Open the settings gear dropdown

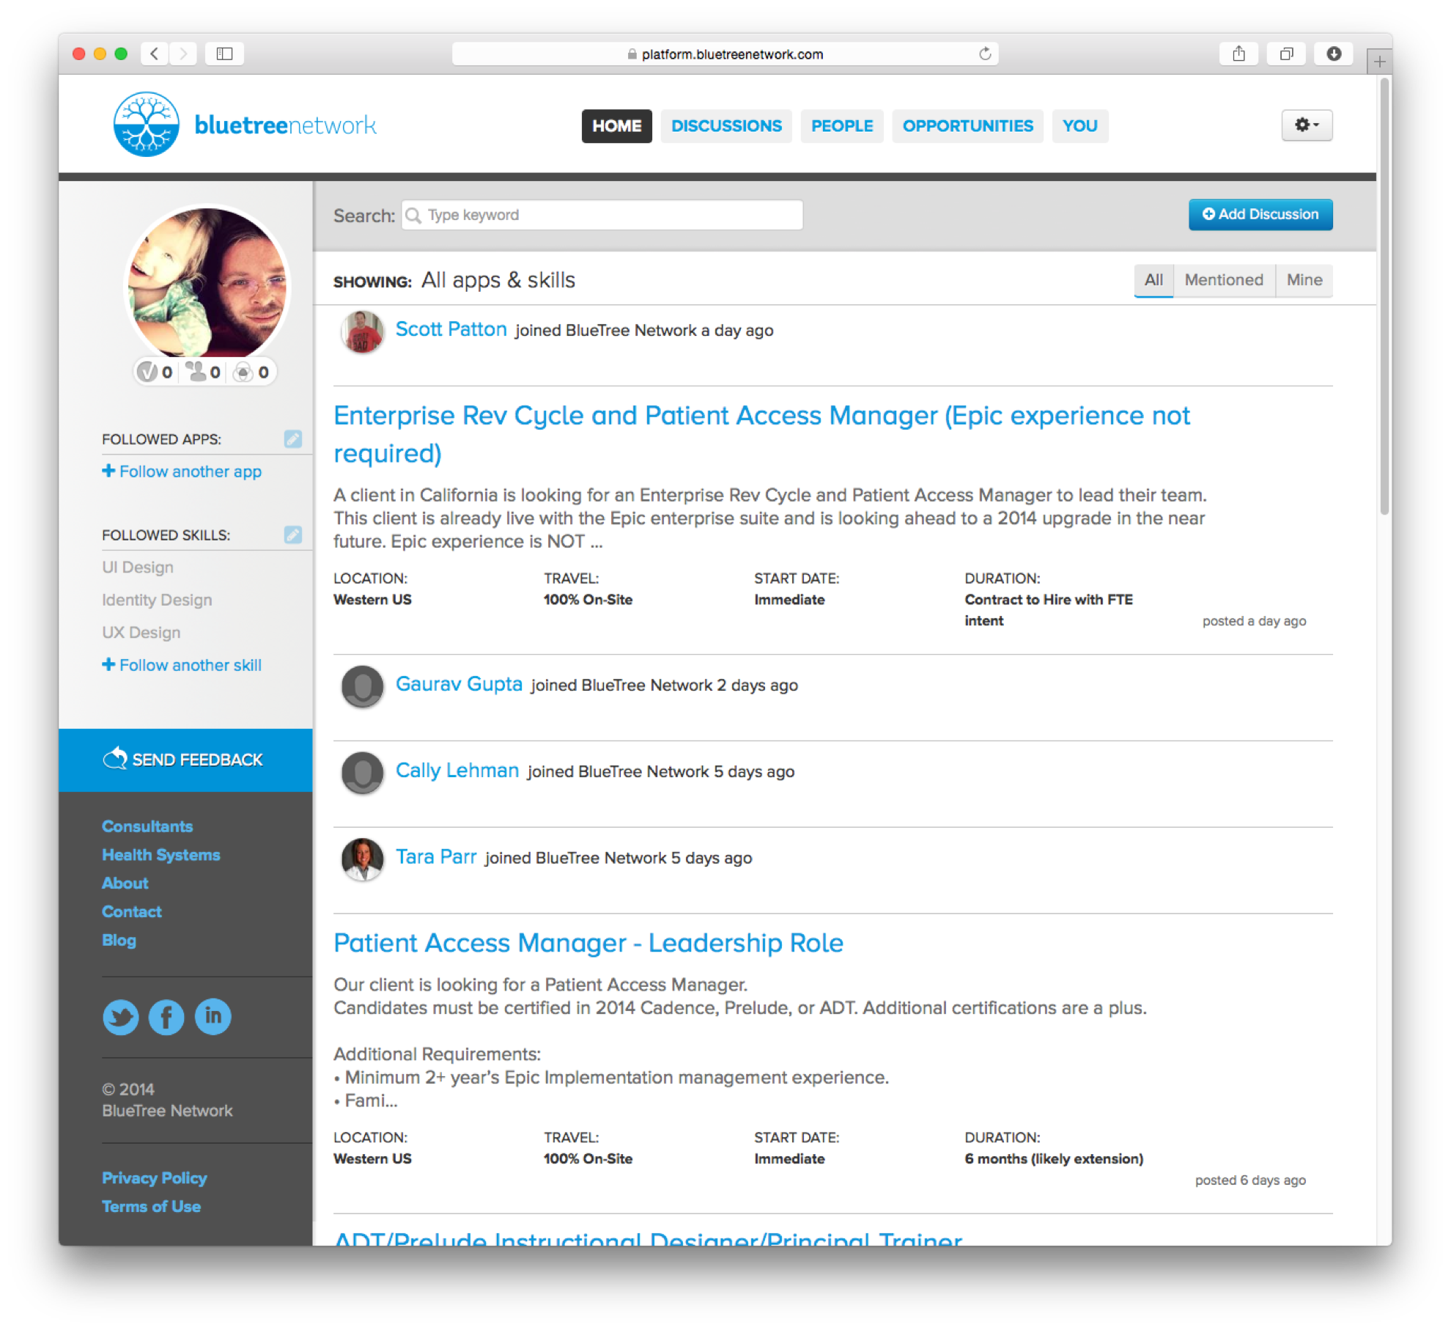[x=1306, y=125]
